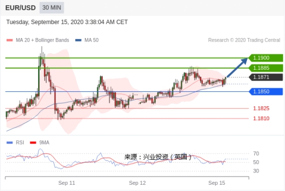Click the RSI 50 axis value
The height and width of the screenshot is (191, 285).
pos(256,162)
